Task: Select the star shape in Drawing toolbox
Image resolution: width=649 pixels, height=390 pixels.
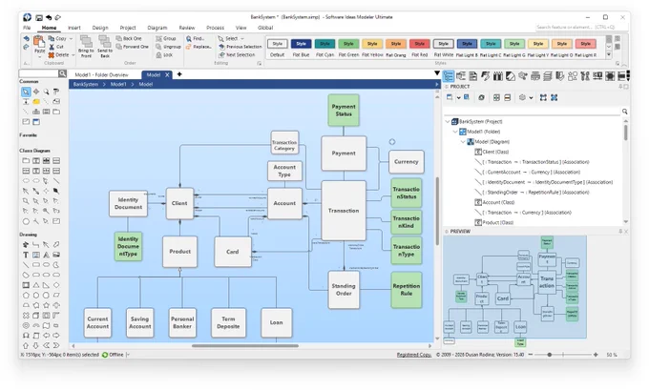Action: coord(46,305)
